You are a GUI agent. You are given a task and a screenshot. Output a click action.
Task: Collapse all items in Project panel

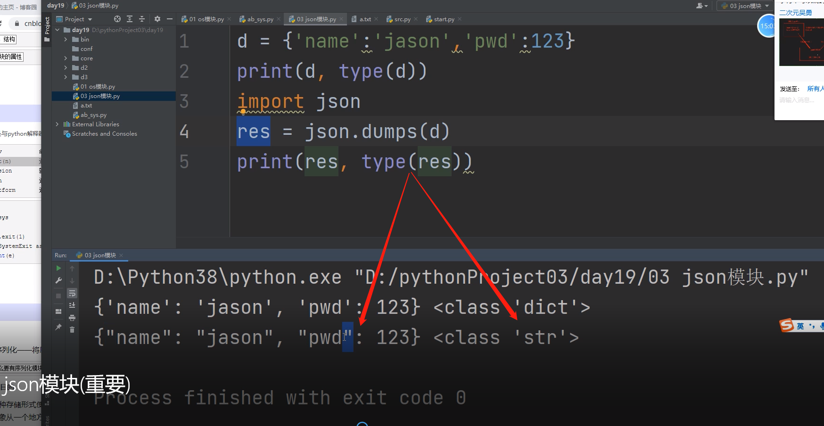pyautogui.click(x=141, y=19)
